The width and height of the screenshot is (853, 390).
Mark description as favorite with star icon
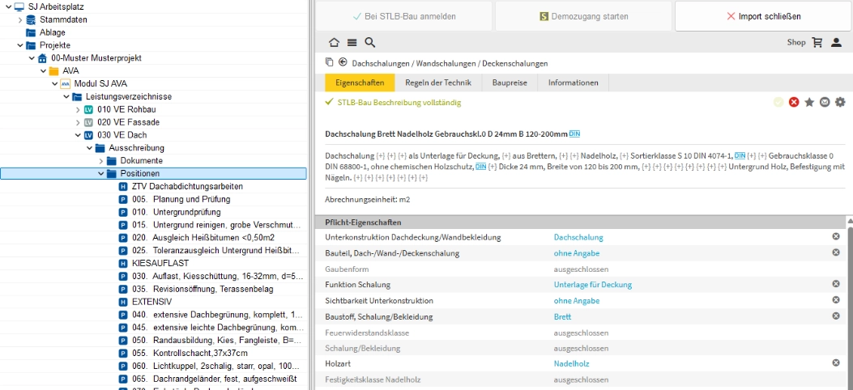[809, 102]
